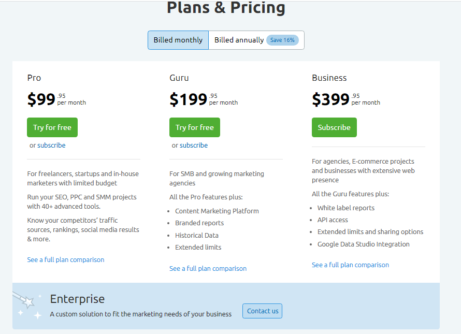This screenshot has height=334, width=461.
Task: Click the Content Marketing Platform feature
Action: [x=217, y=211]
